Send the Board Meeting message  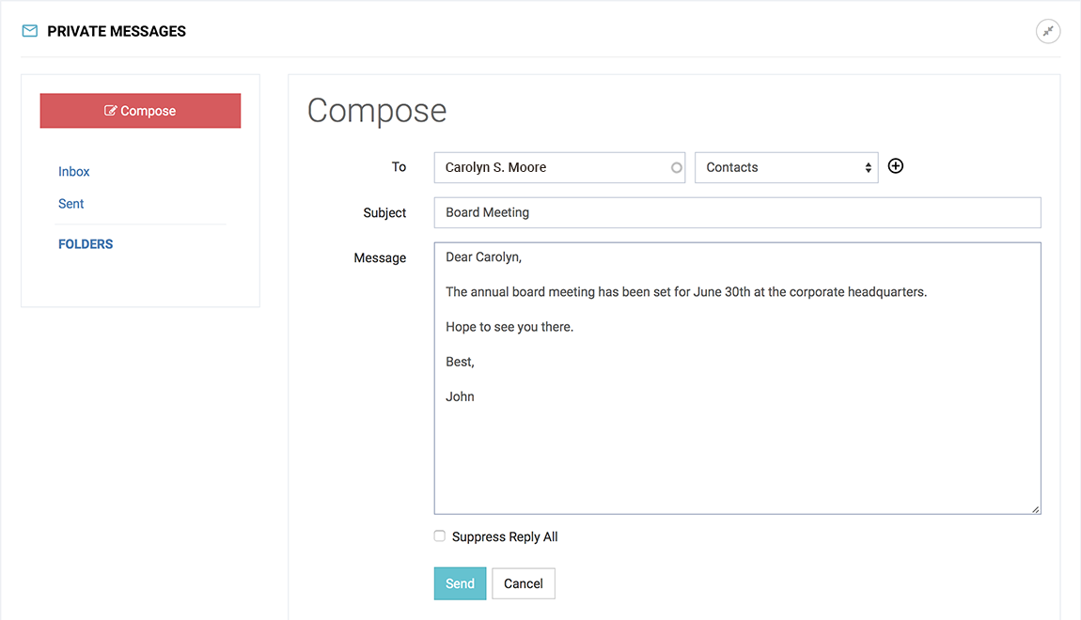(x=460, y=583)
